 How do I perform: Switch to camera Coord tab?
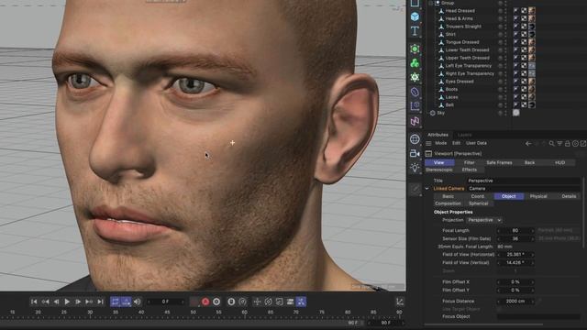point(477,196)
